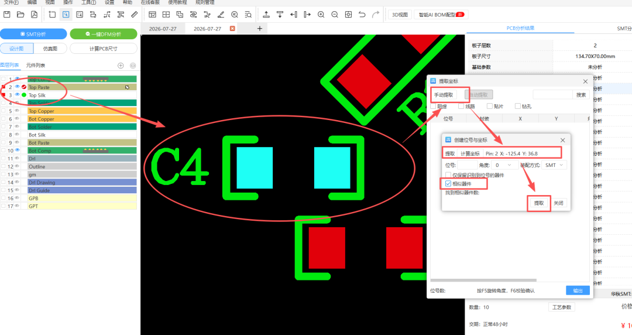Open the 规则管理 menu

tap(205, 2)
